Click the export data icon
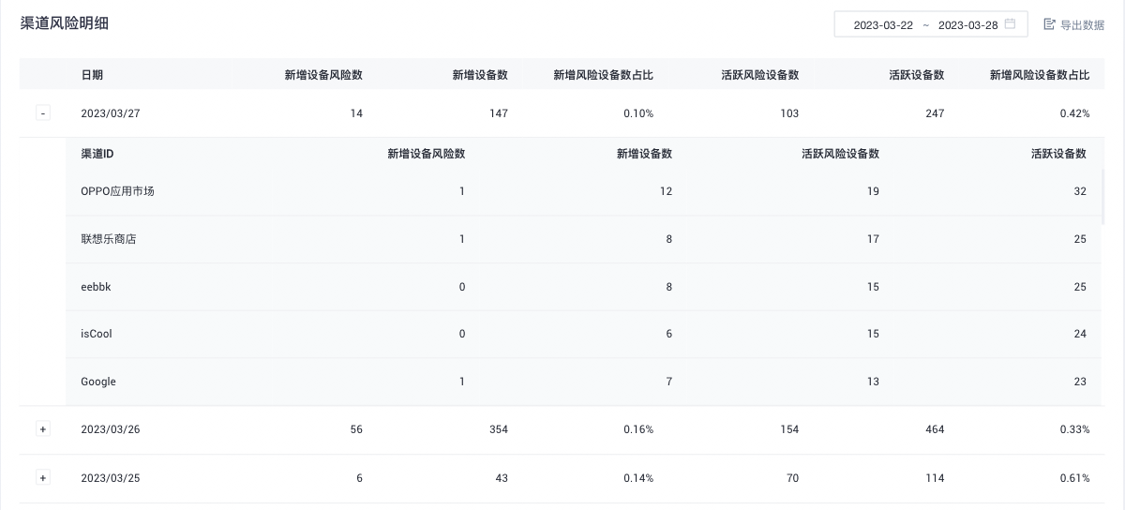Viewport: 1125px width, 510px height. tap(1049, 24)
